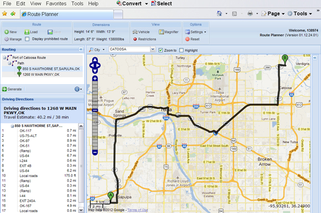This screenshot has width=321, height=213.
Task: Click the blue info icon beside Generate
Action: point(77,89)
